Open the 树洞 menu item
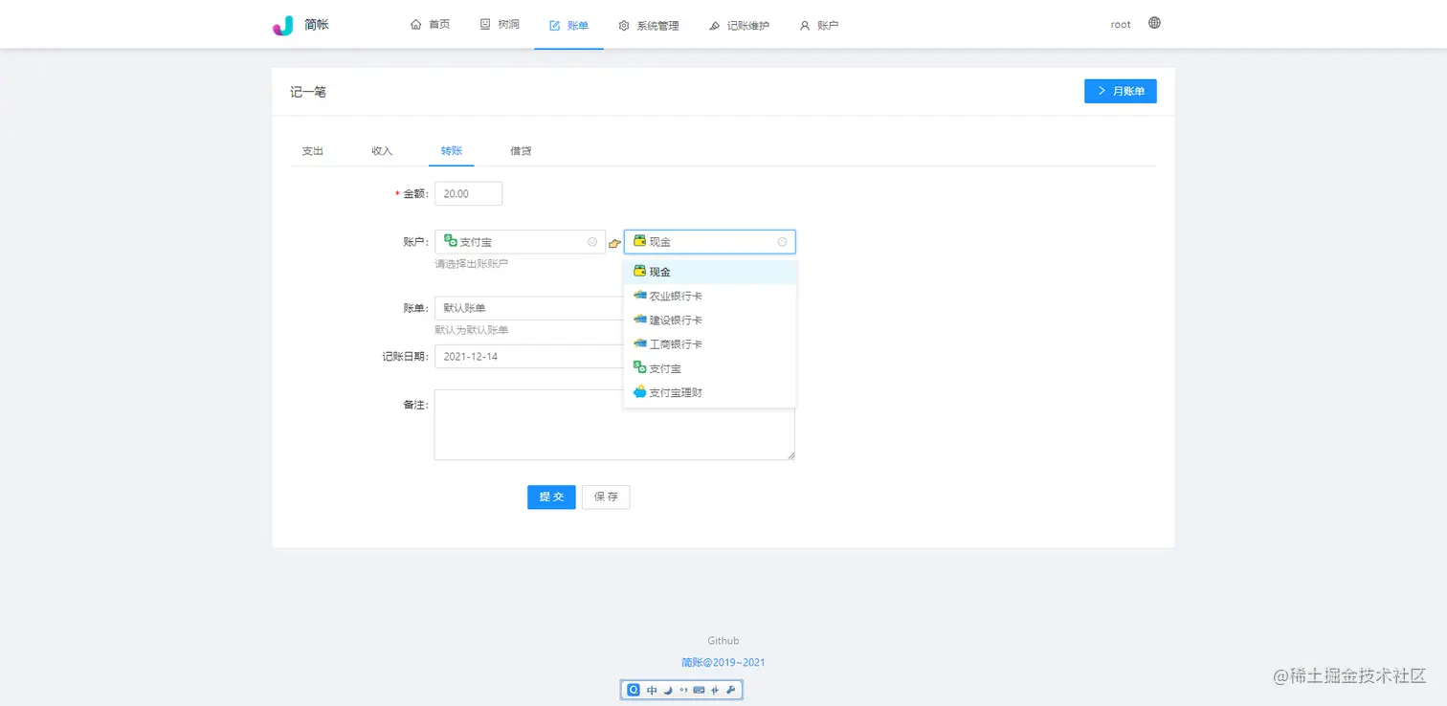The image size is (1447, 706). click(500, 25)
